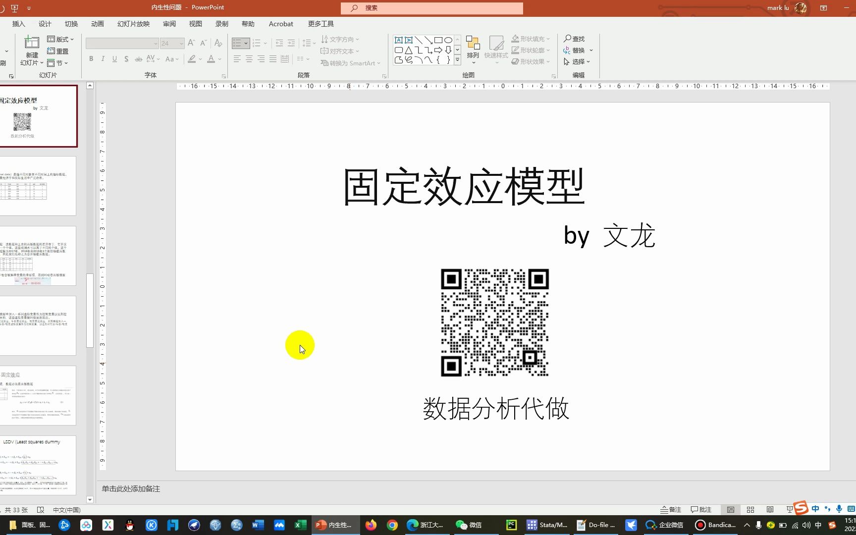Toggle underline formatting
Viewport: 856px width, 535px height.
(114, 59)
